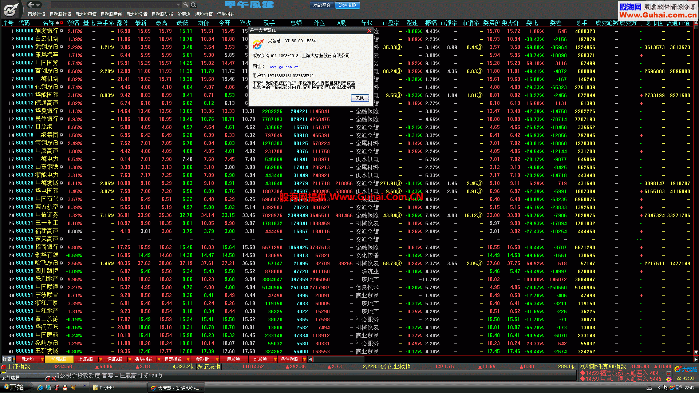Switch to the 港股通 bottom tab
699x393 pixels.
233,359
